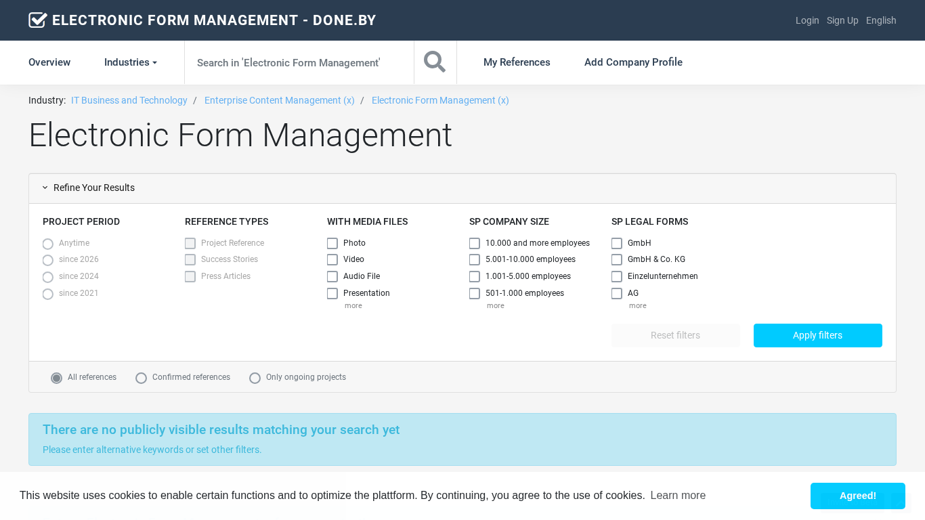Select the Confirmed references radio button
The width and height of the screenshot is (925, 520).
142,378
